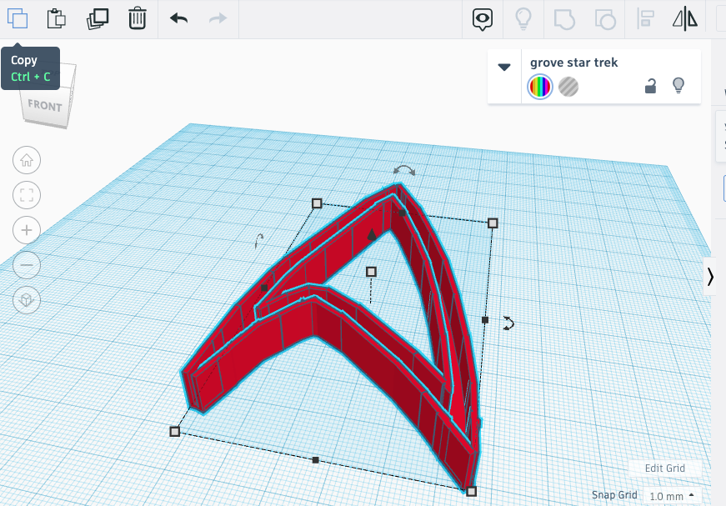726x506 pixels.
Task: Click the Edit Grid button
Action: [665, 468]
